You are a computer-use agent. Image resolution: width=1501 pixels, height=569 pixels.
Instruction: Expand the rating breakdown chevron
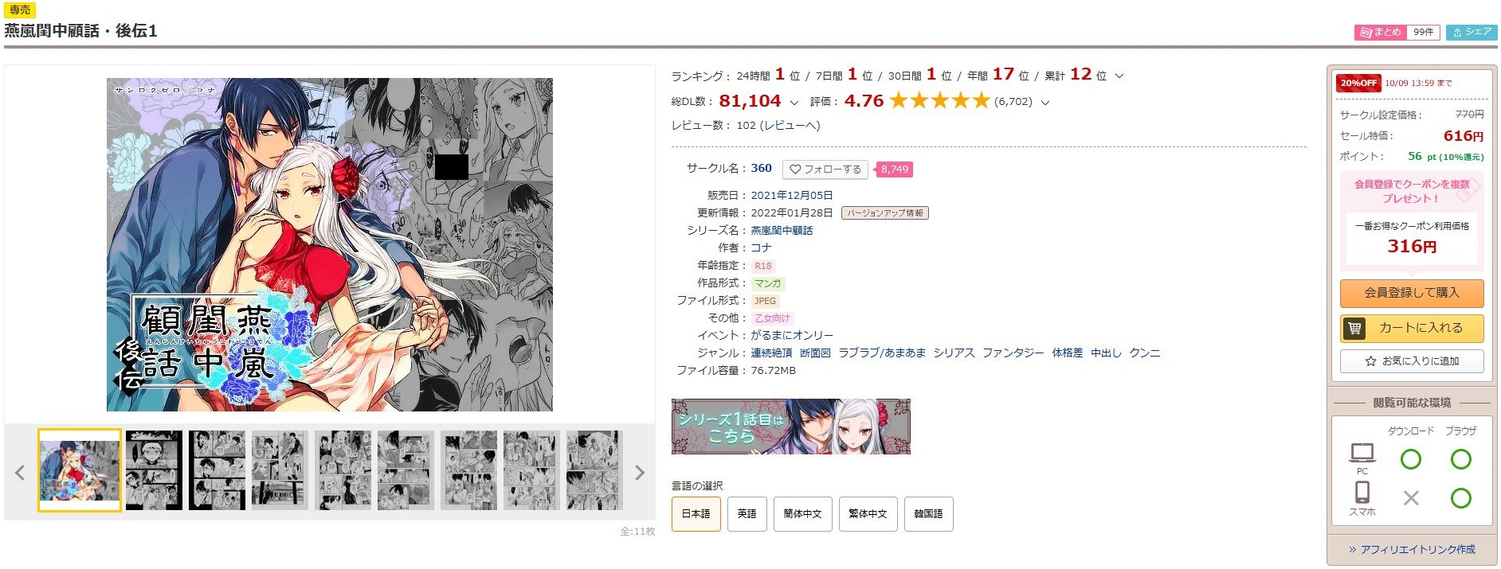(x=1045, y=103)
